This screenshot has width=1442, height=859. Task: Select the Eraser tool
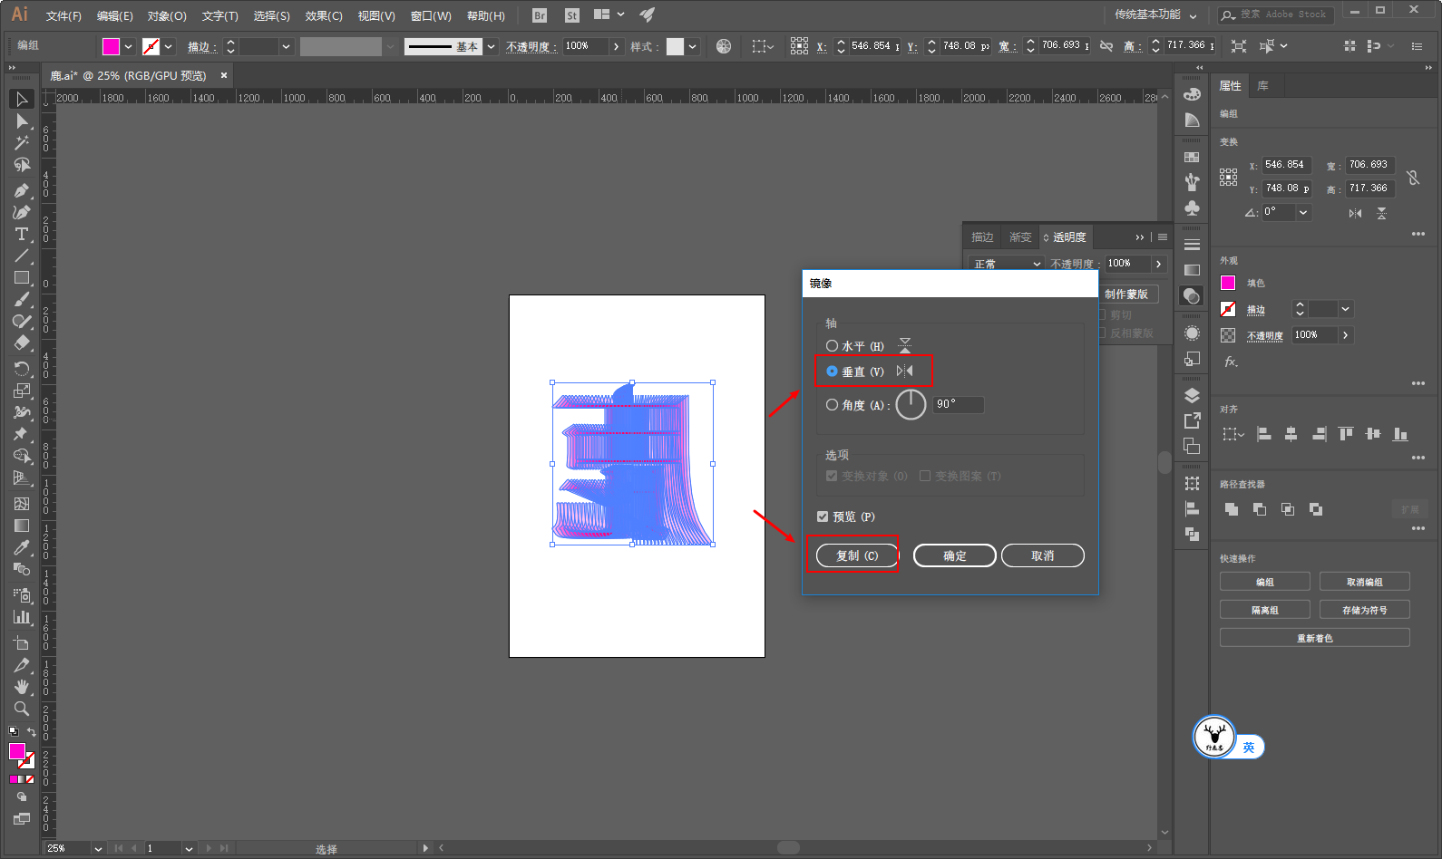(22, 343)
